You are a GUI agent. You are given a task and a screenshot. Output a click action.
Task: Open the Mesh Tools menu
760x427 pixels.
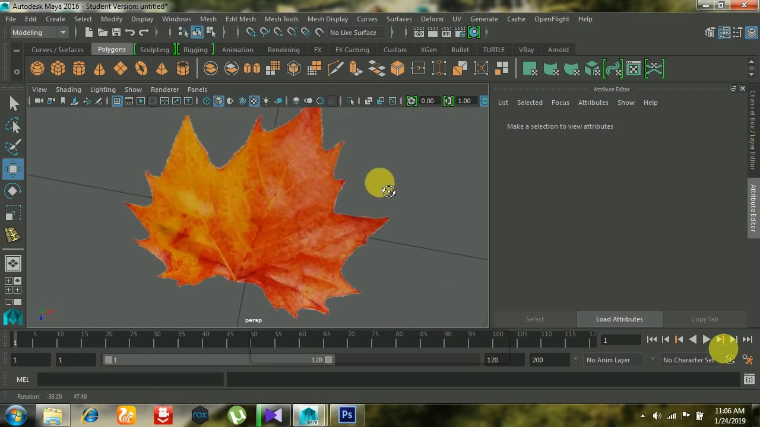point(281,19)
